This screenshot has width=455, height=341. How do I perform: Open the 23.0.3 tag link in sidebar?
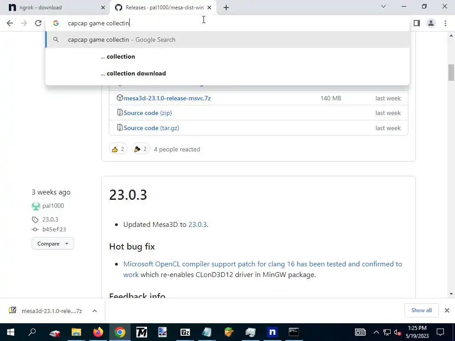tap(50, 219)
